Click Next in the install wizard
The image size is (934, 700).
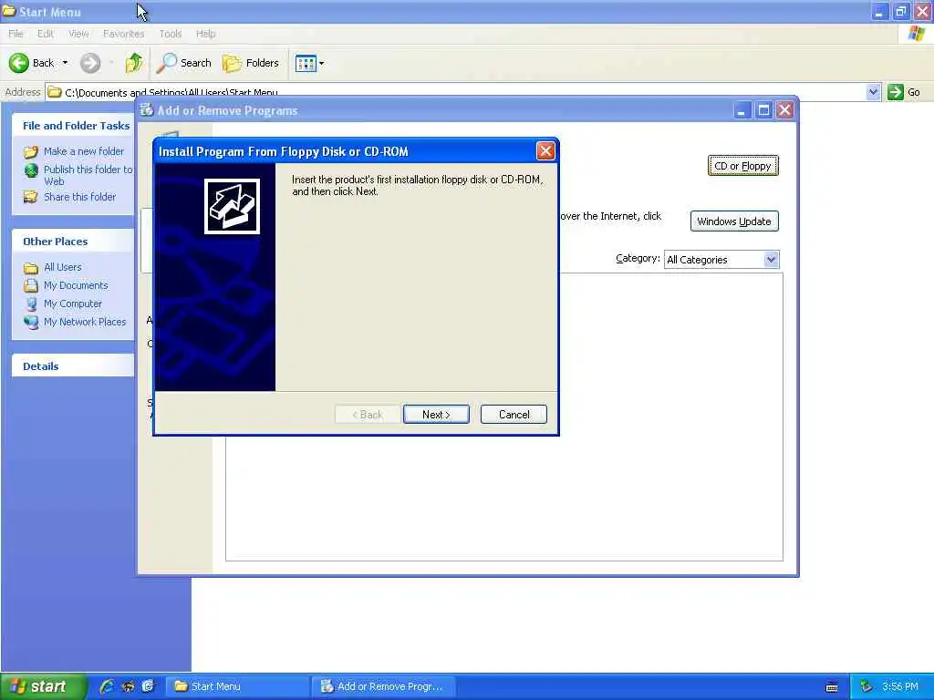click(x=436, y=415)
